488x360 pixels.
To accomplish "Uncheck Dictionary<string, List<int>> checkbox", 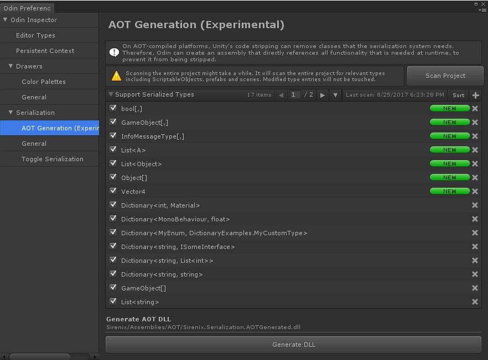I will pos(113,260).
